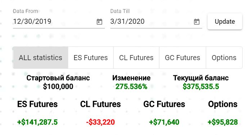Click the 275.536% change value

131,86
